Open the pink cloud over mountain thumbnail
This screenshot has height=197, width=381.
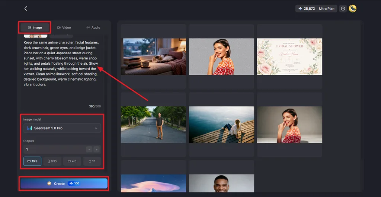point(154,183)
